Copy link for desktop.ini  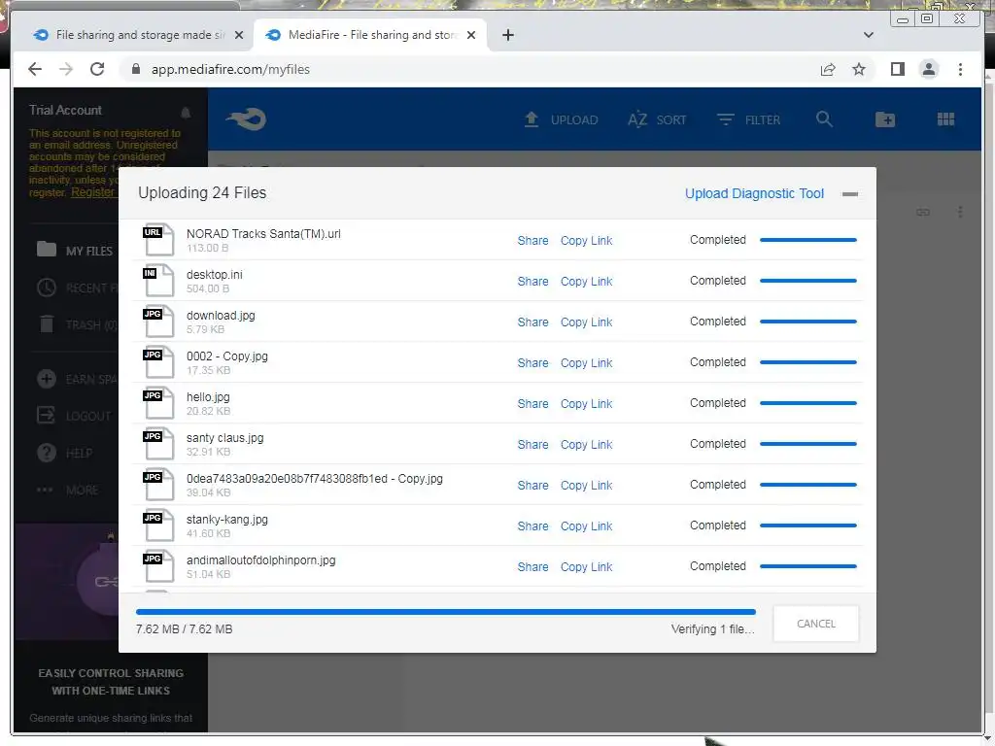pos(586,281)
